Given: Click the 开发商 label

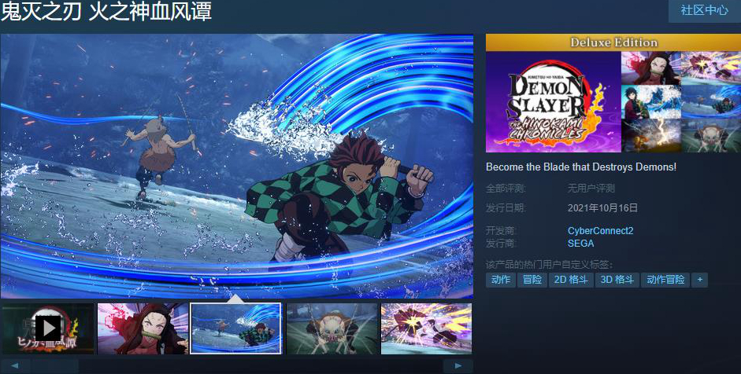Looking at the screenshot, I should (501, 231).
